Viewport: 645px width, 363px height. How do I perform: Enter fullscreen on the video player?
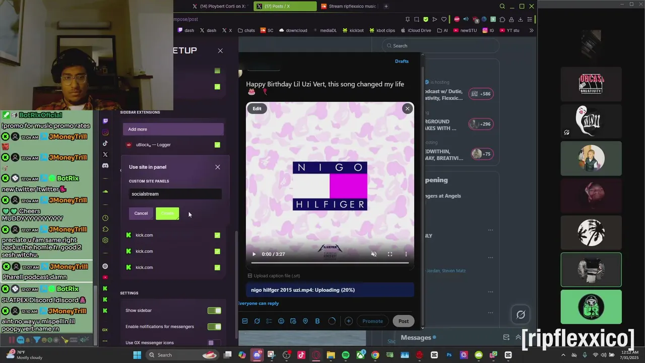tap(390, 254)
